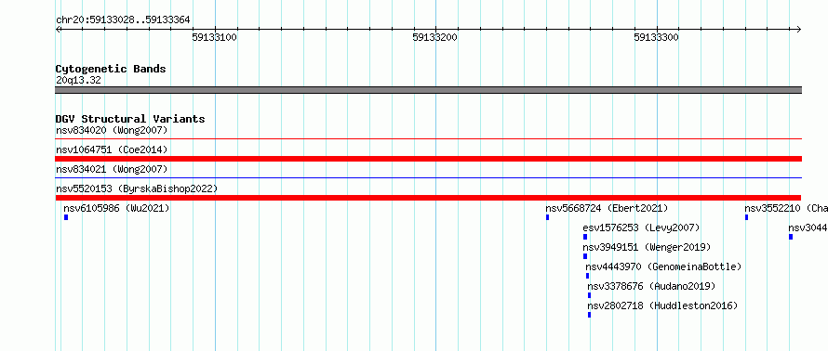The height and width of the screenshot is (351, 828).
Task: Open the DGV Structural Variants track heading
Action: click(130, 119)
